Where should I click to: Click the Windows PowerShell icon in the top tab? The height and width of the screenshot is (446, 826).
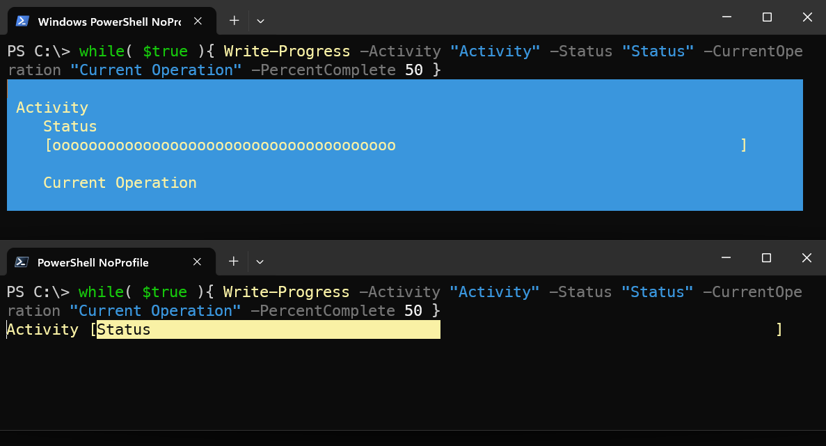(x=22, y=21)
